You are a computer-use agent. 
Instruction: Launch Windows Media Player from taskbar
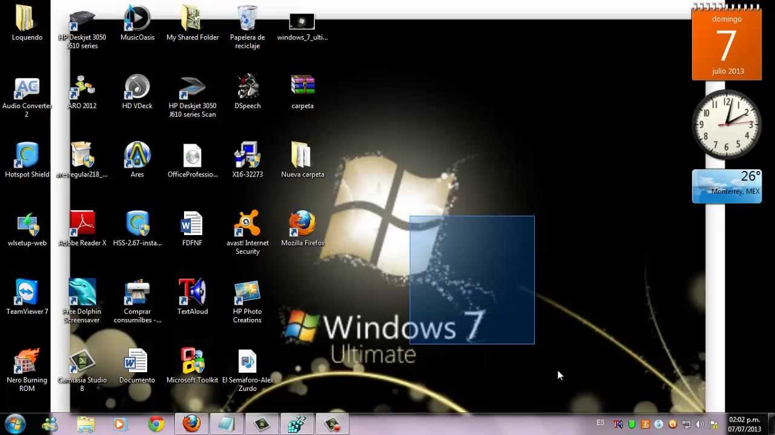120,424
